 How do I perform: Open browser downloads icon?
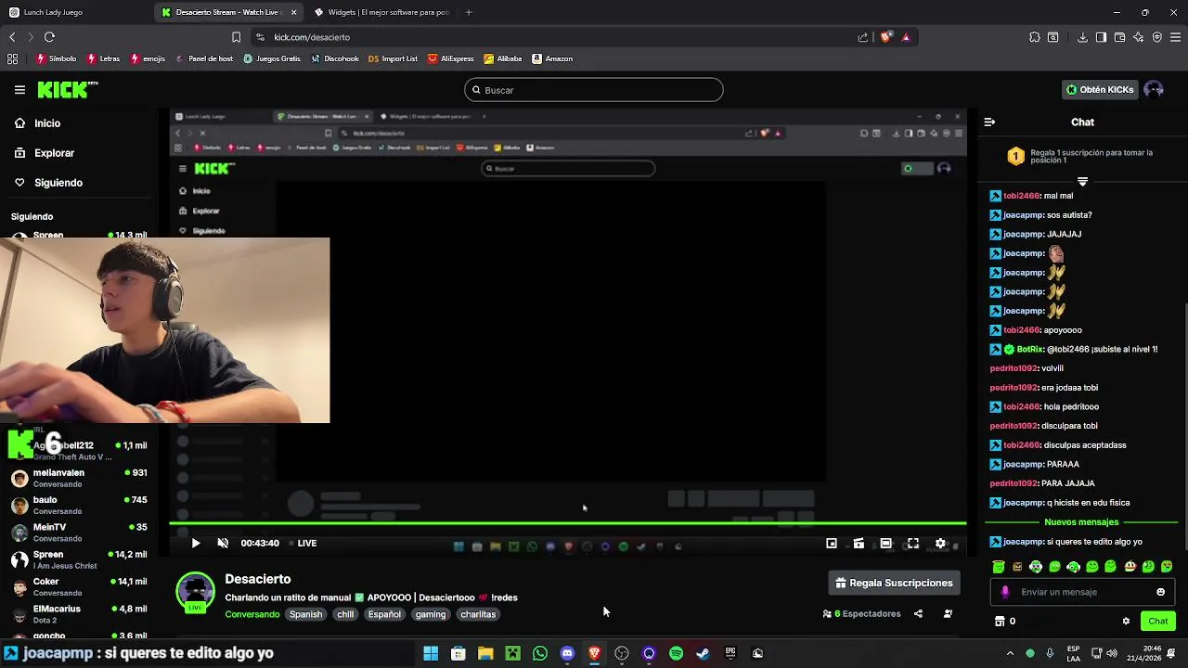click(x=1082, y=37)
